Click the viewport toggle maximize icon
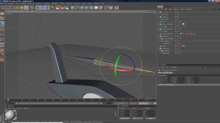This screenshot has height=123, width=220. pos(155,11)
